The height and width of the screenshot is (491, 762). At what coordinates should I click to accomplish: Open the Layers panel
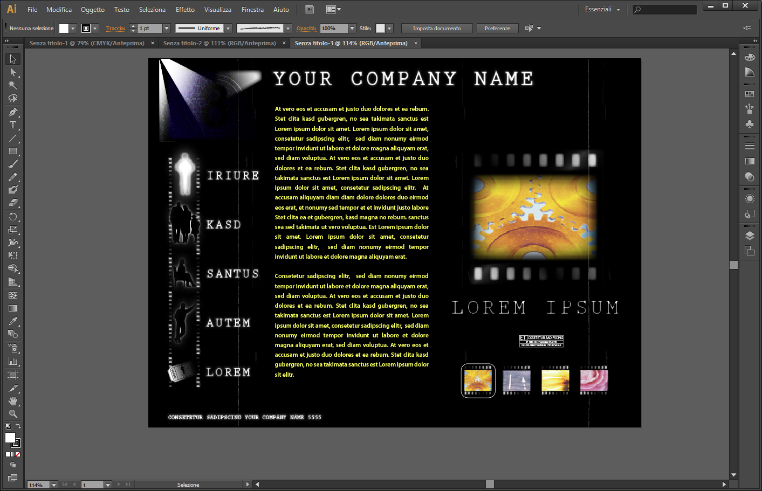pos(750,236)
